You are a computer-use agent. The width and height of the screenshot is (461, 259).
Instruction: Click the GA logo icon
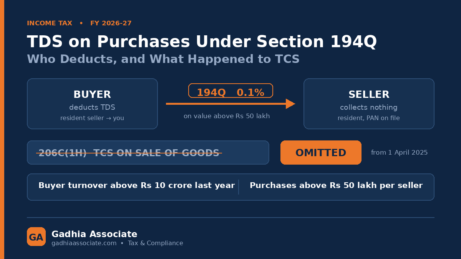[36, 236]
